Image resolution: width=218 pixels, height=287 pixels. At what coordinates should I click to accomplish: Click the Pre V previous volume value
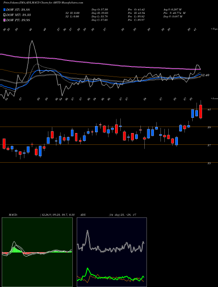179,13
